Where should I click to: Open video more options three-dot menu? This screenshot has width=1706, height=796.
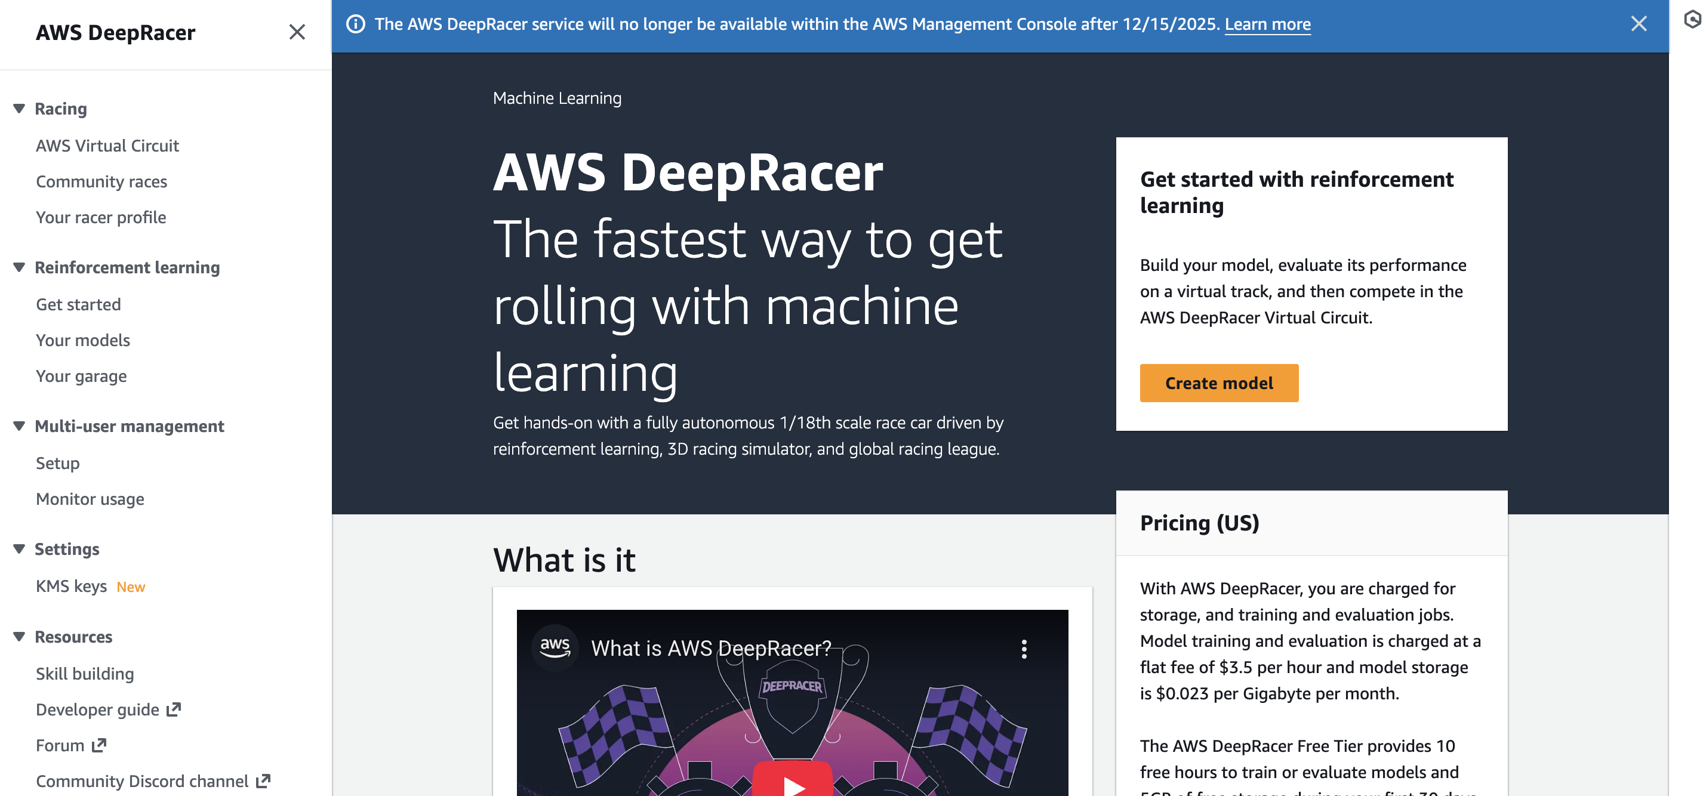pos(1024,649)
